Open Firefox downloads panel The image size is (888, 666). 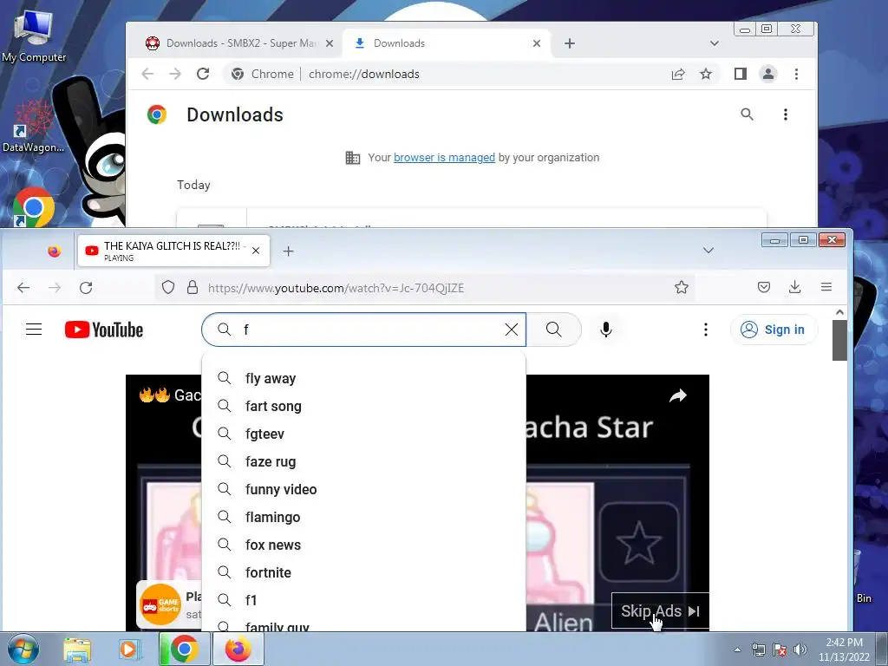795,287
